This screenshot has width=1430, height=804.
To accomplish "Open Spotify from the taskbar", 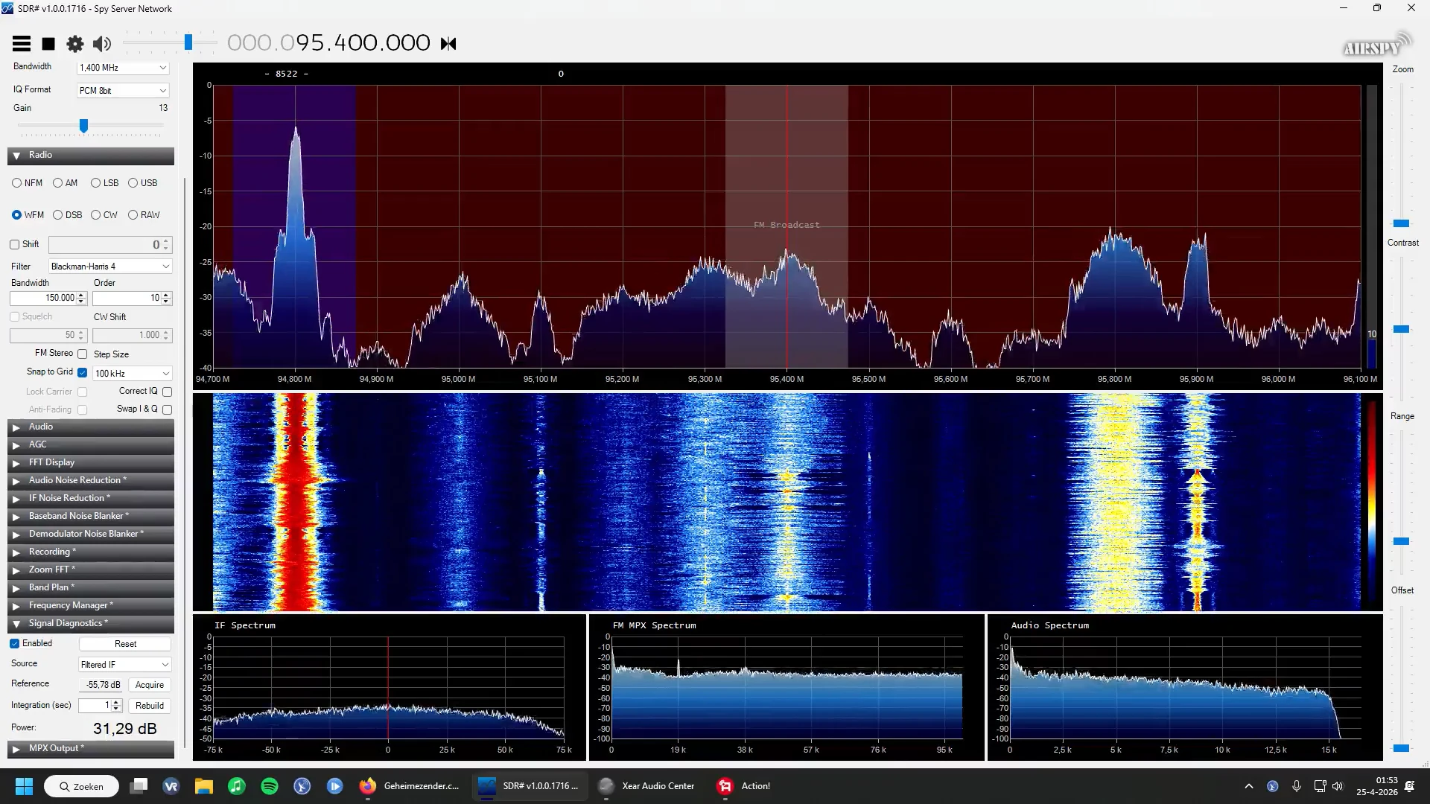I will click(270, 786).
